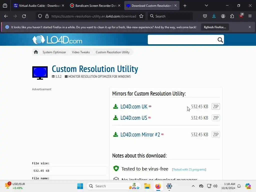Open Custom Resolution Utility breadcrumb
Viewport: 256px width, 192px height.
point(113,52)
